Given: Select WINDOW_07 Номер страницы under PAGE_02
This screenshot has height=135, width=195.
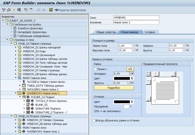Looking at the screenshot, I should coord(45,120).
